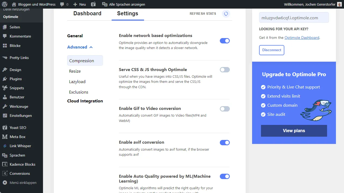Open the General settings section
Image resolution: width=344 pixels, height=193 pixels.
(x=75, y=36)
